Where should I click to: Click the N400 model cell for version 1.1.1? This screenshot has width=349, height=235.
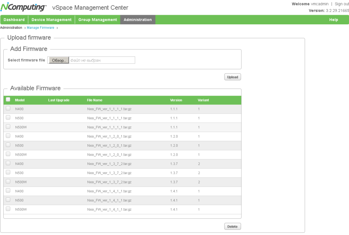(x=19, y=109)
